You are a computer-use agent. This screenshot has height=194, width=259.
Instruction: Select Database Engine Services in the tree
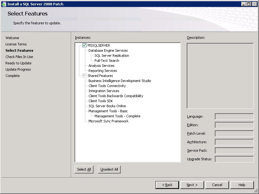(108, 50)
